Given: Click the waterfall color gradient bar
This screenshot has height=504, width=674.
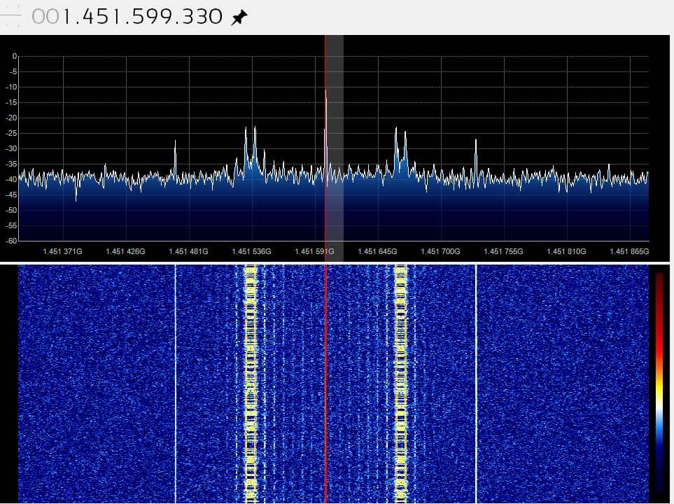Looking at the screenshot, I should coord(659,383).
